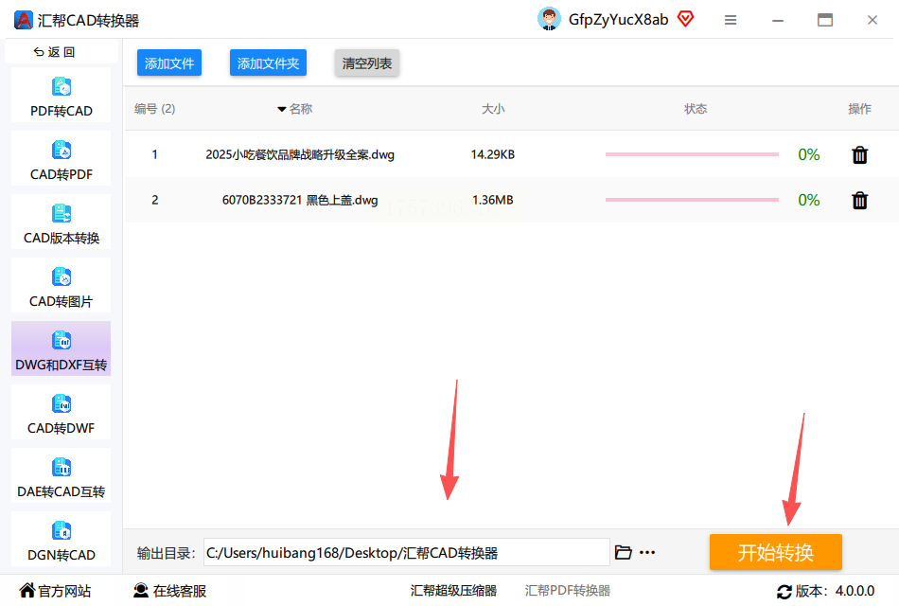Open more output options ellipsis

[x=647, y=553]
